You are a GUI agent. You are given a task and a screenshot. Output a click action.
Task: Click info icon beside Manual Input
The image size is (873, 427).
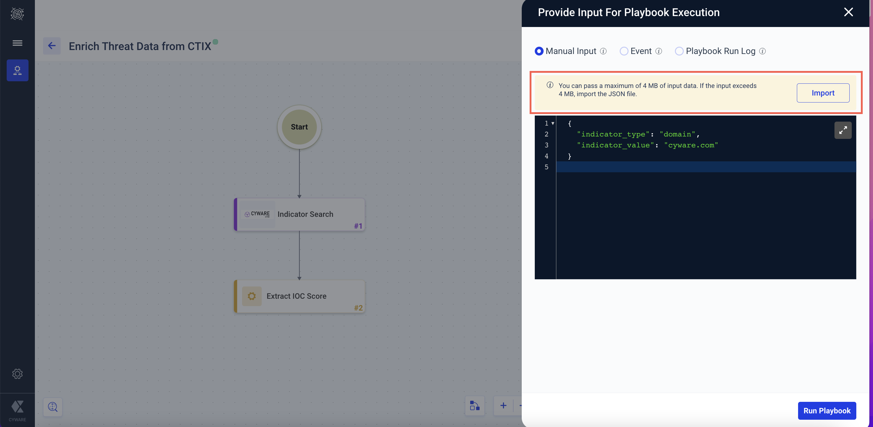coord(603,51)
